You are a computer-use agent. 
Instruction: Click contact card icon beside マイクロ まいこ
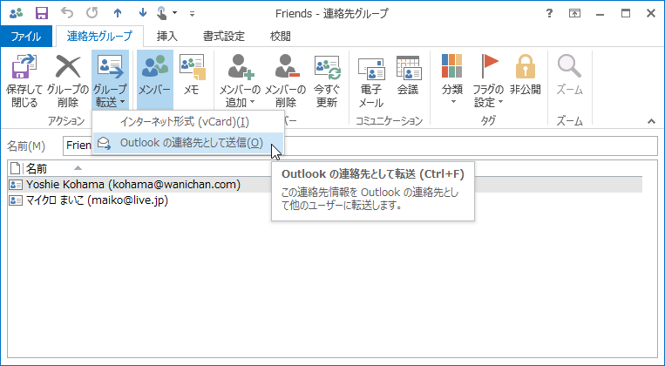click(x=16, y=200)
